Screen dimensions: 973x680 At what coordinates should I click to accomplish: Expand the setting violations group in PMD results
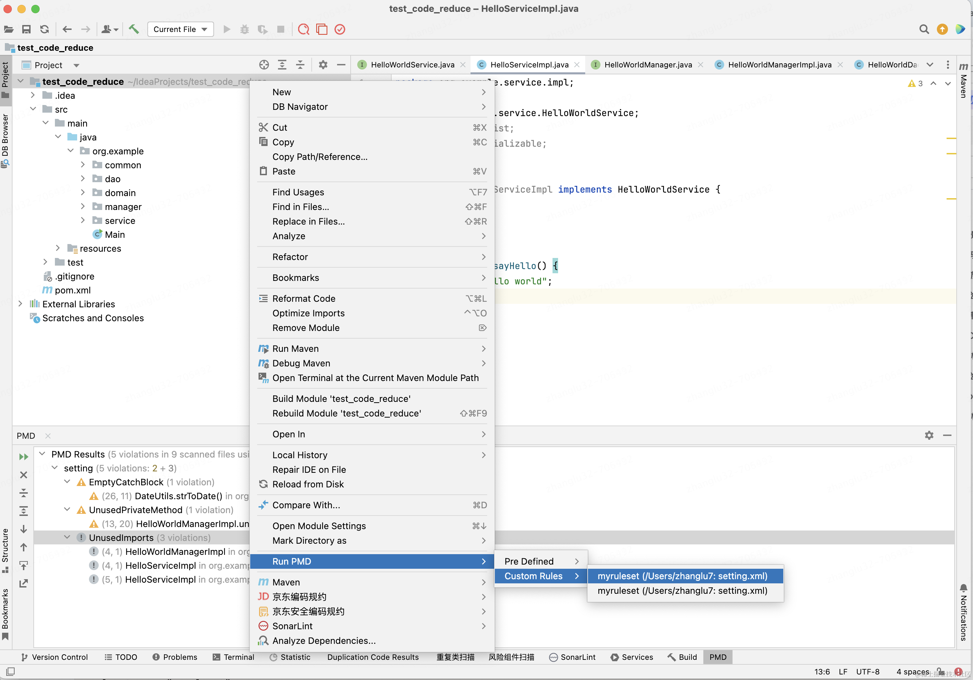pyautogui.click(x=56, y=468)
